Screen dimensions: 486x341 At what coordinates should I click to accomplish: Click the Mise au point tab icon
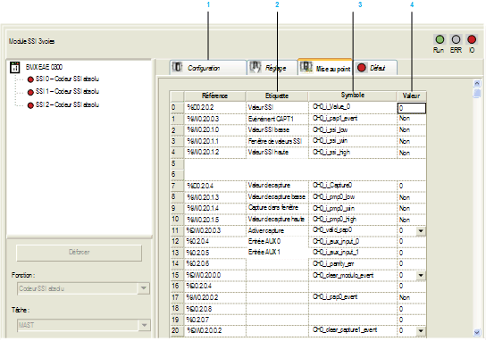click(306, 67)
